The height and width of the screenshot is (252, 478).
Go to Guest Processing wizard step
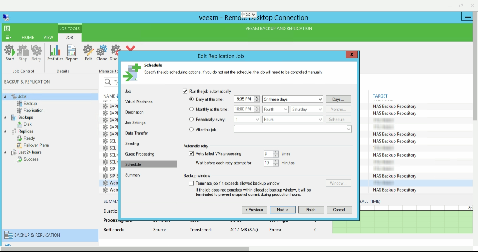point(140,154)
